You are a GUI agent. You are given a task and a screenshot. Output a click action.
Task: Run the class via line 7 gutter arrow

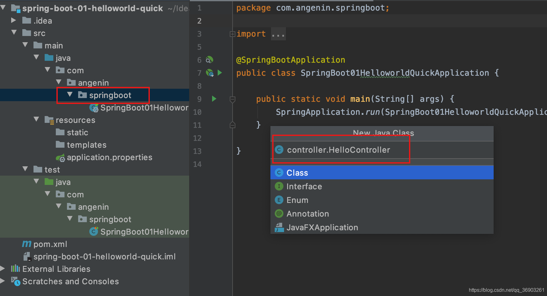220,73
